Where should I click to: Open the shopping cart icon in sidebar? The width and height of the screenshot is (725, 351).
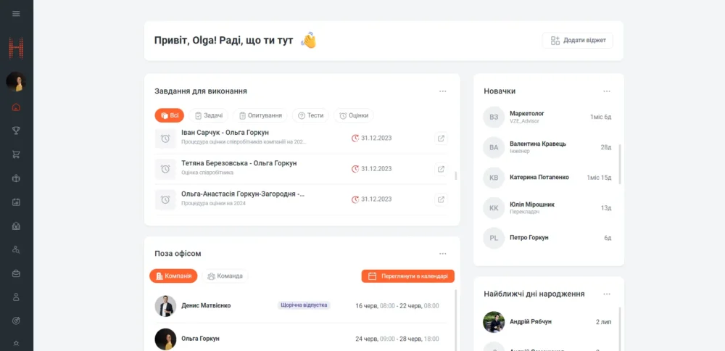pos(16,154)
